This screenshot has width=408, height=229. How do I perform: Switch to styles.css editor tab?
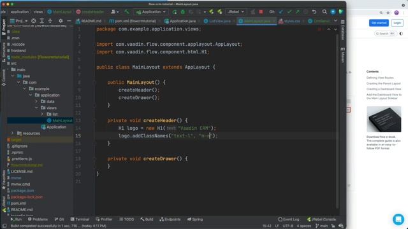coord(289,21)
